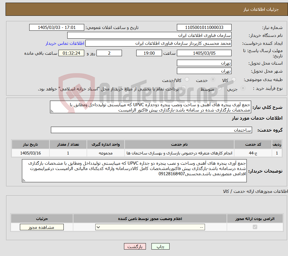The height and width of the screenshot is (256, 288).
Task: Click the service group field ساختمان
Action: [x=151, y=130]
